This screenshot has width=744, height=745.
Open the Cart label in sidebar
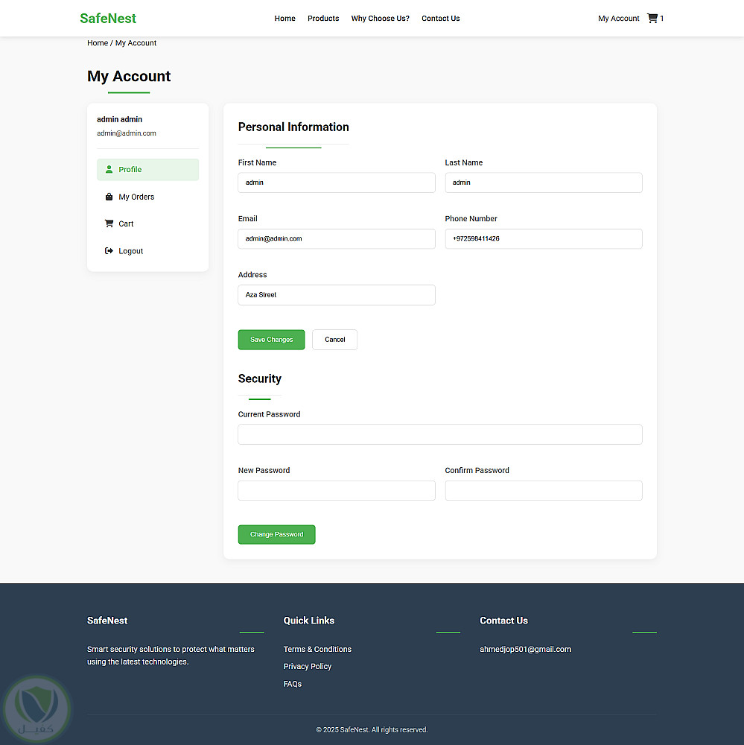(126, 223)
